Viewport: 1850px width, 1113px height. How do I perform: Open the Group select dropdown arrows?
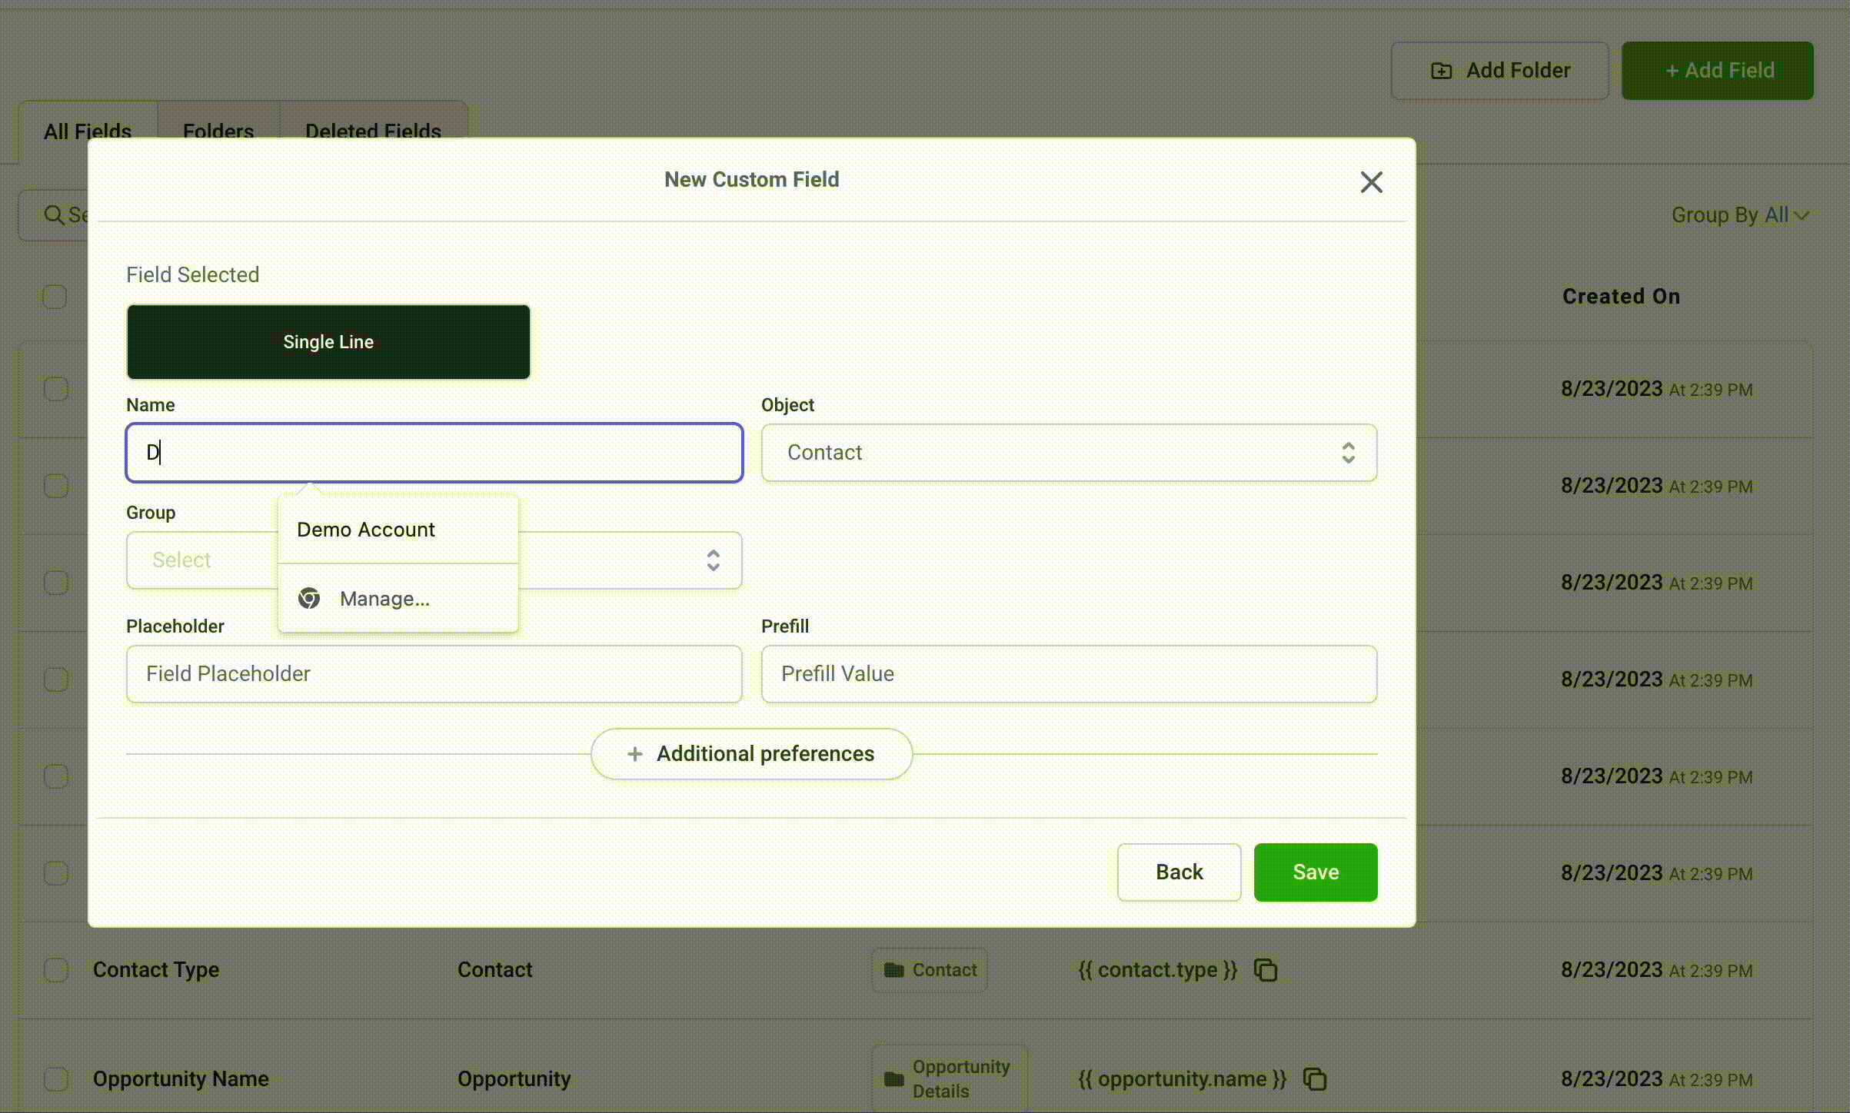point(713,560)
